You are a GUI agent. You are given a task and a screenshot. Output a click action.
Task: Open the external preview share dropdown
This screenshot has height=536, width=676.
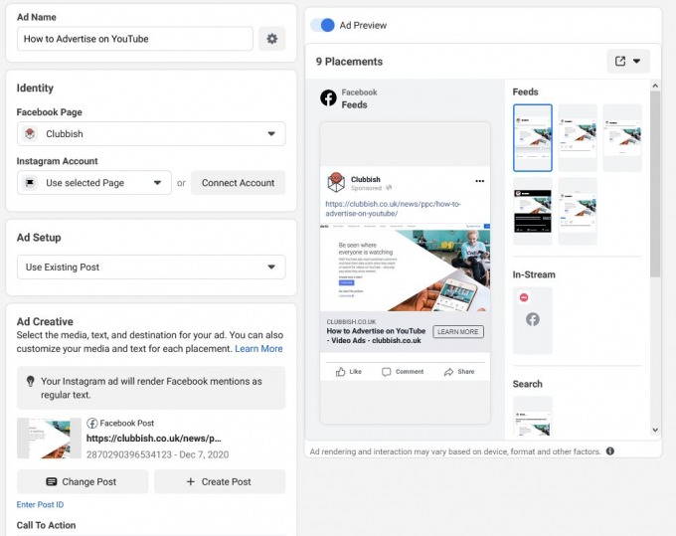tap(628, 61)
